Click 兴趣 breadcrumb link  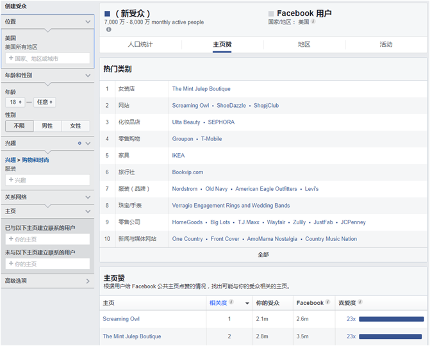pyautogui.click(x=10, y=160)
